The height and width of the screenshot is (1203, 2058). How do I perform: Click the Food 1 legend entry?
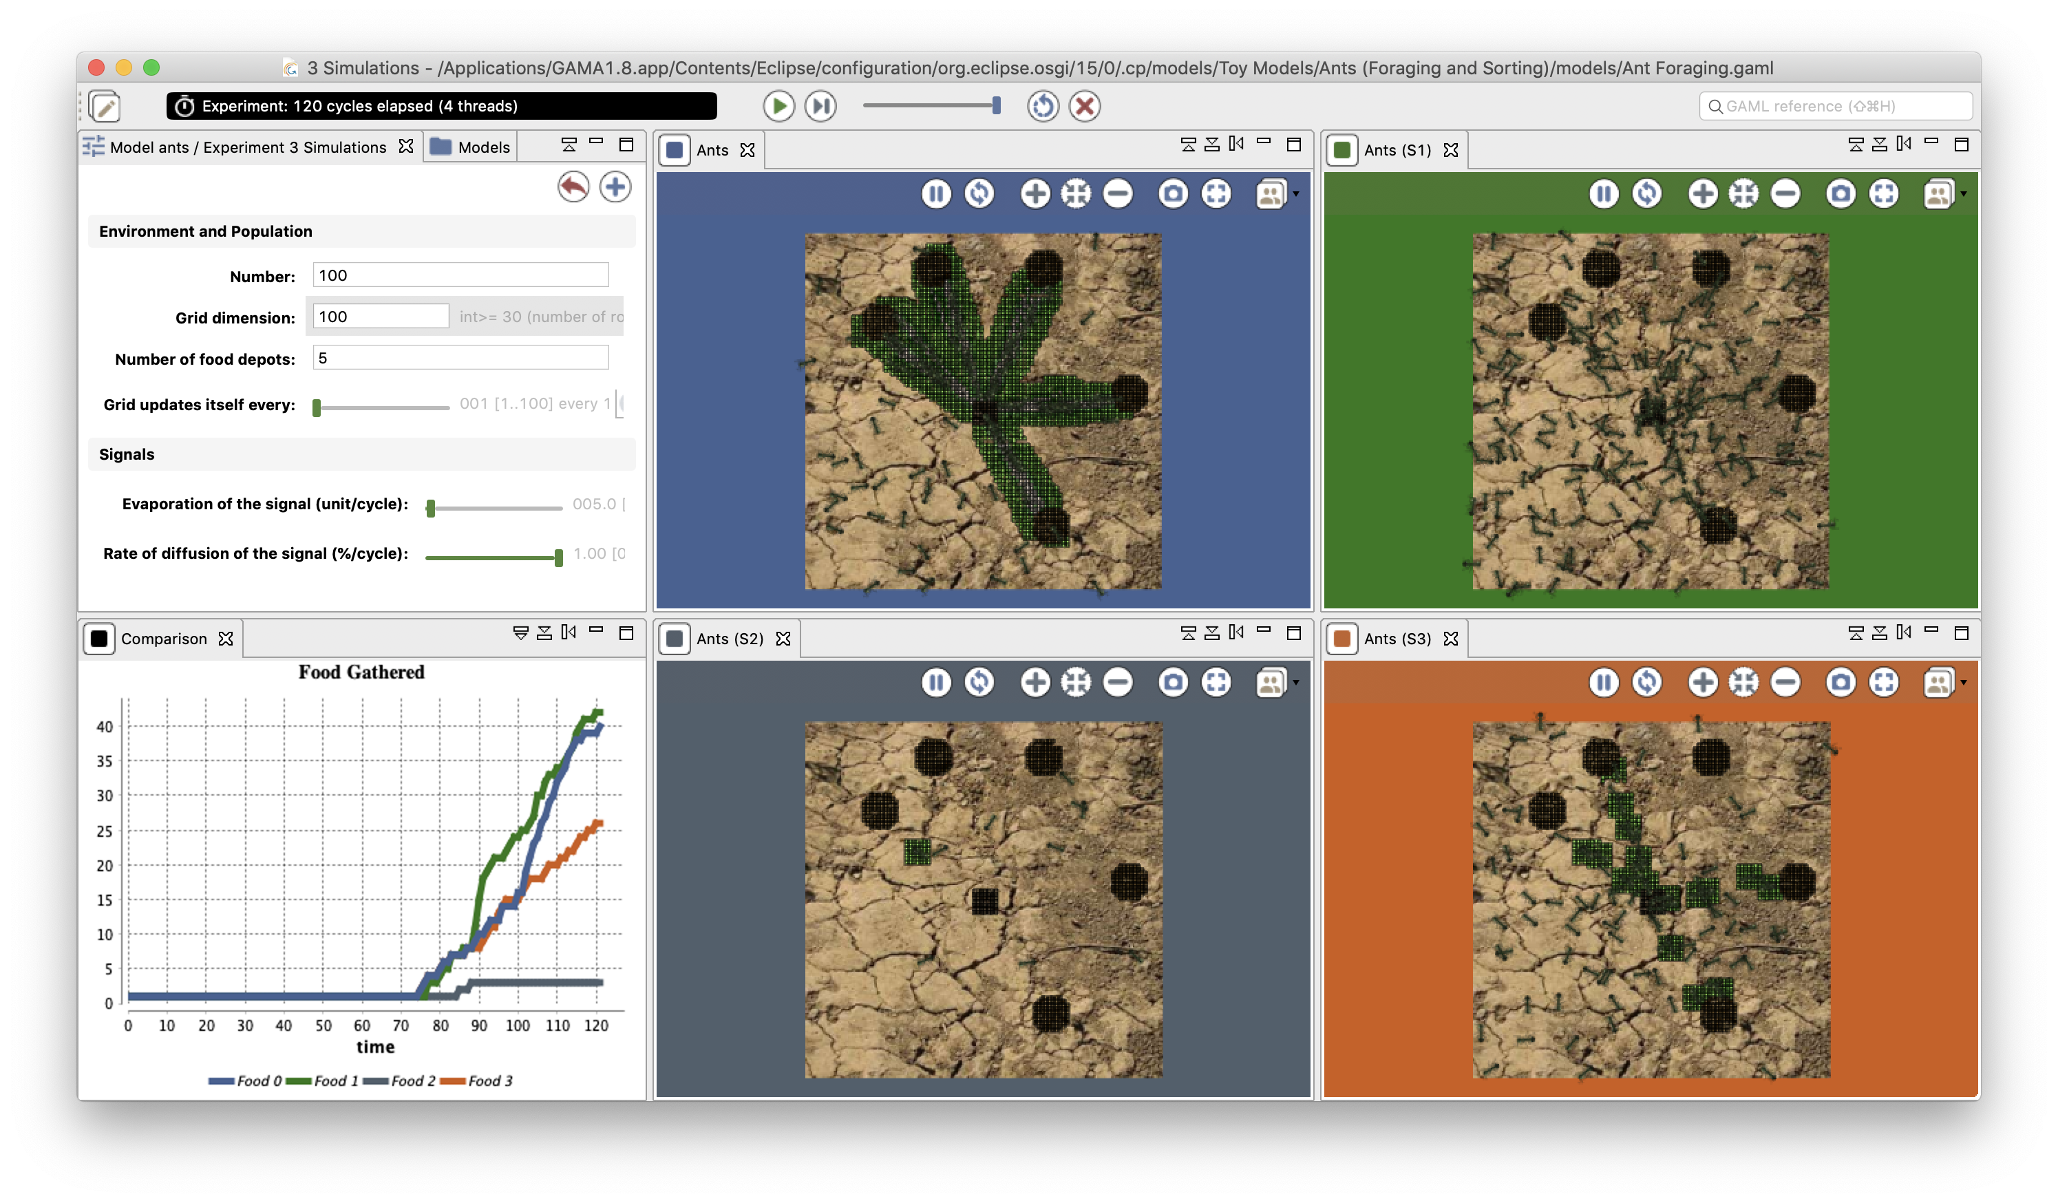[x=321, y=1080]
